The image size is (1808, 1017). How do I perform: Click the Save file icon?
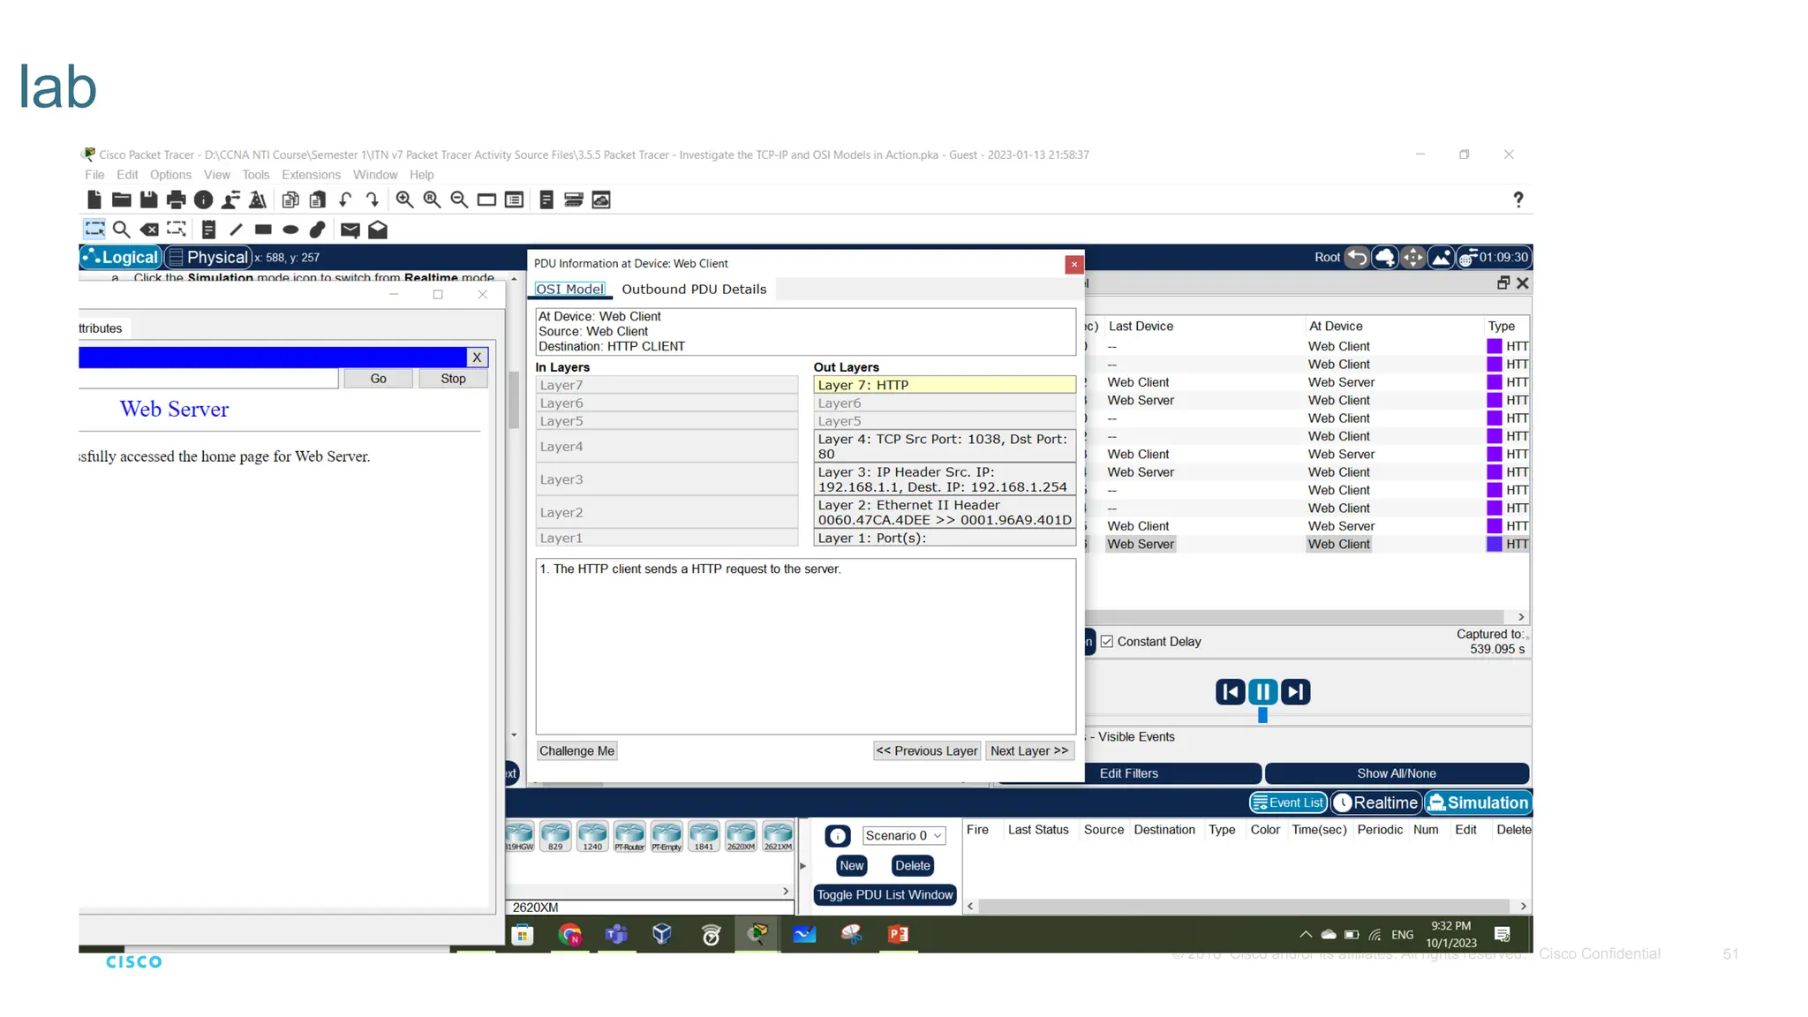(x=148, y=200)
